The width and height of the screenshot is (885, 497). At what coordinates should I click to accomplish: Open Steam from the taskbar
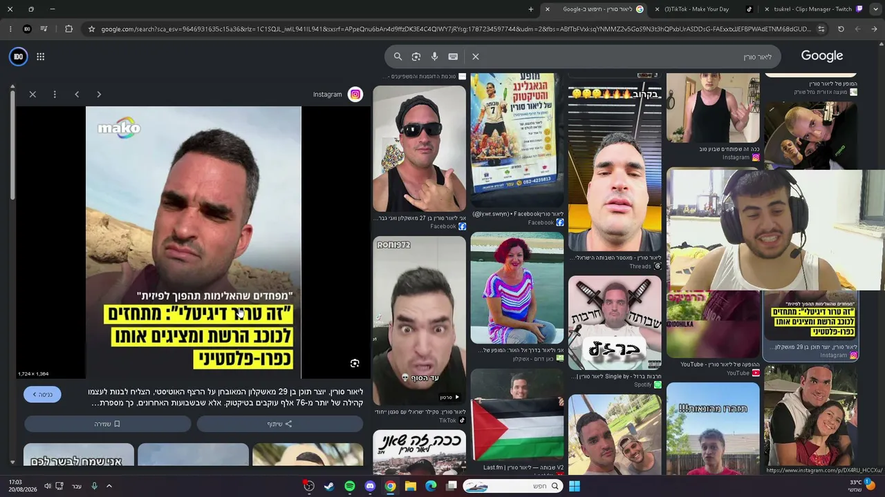click(x=329, y=486)
